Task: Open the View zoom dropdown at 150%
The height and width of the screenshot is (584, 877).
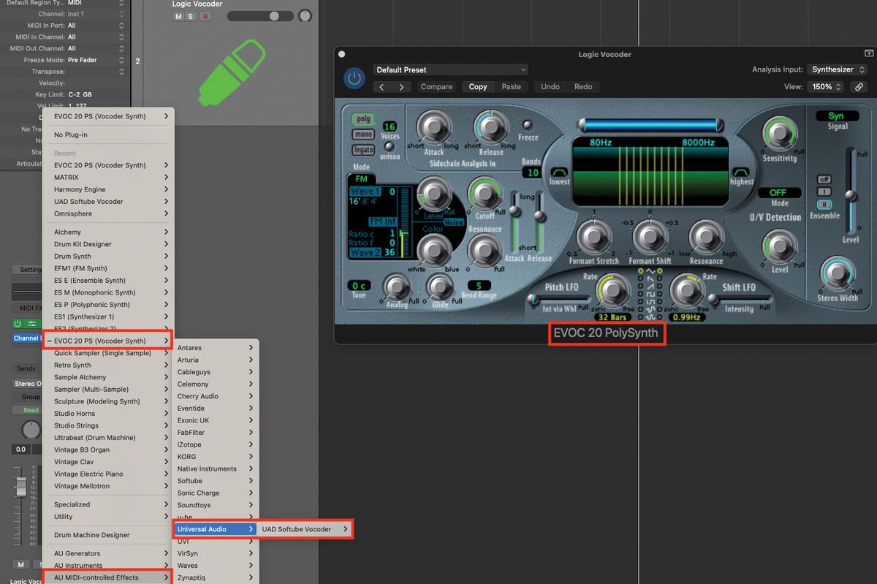Action: (825, 86)
